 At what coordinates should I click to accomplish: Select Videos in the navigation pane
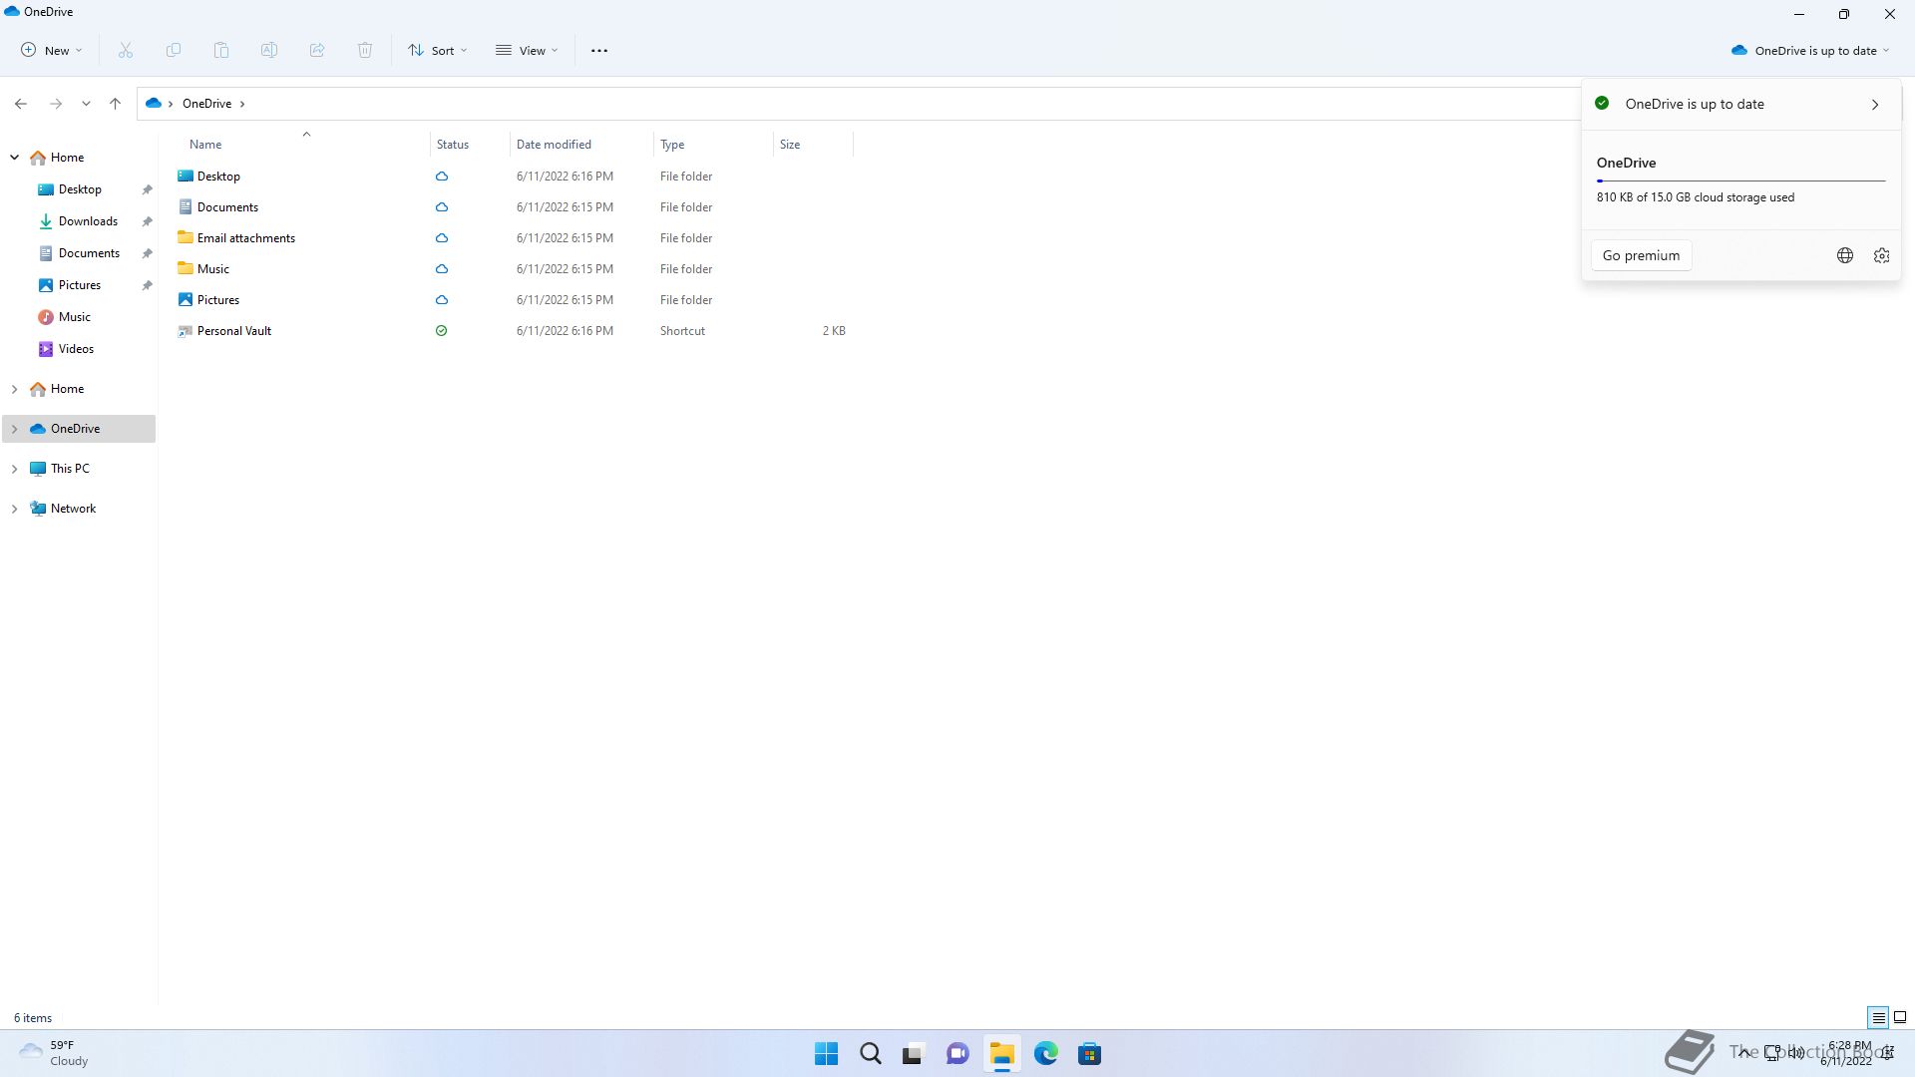coord(76,349)
